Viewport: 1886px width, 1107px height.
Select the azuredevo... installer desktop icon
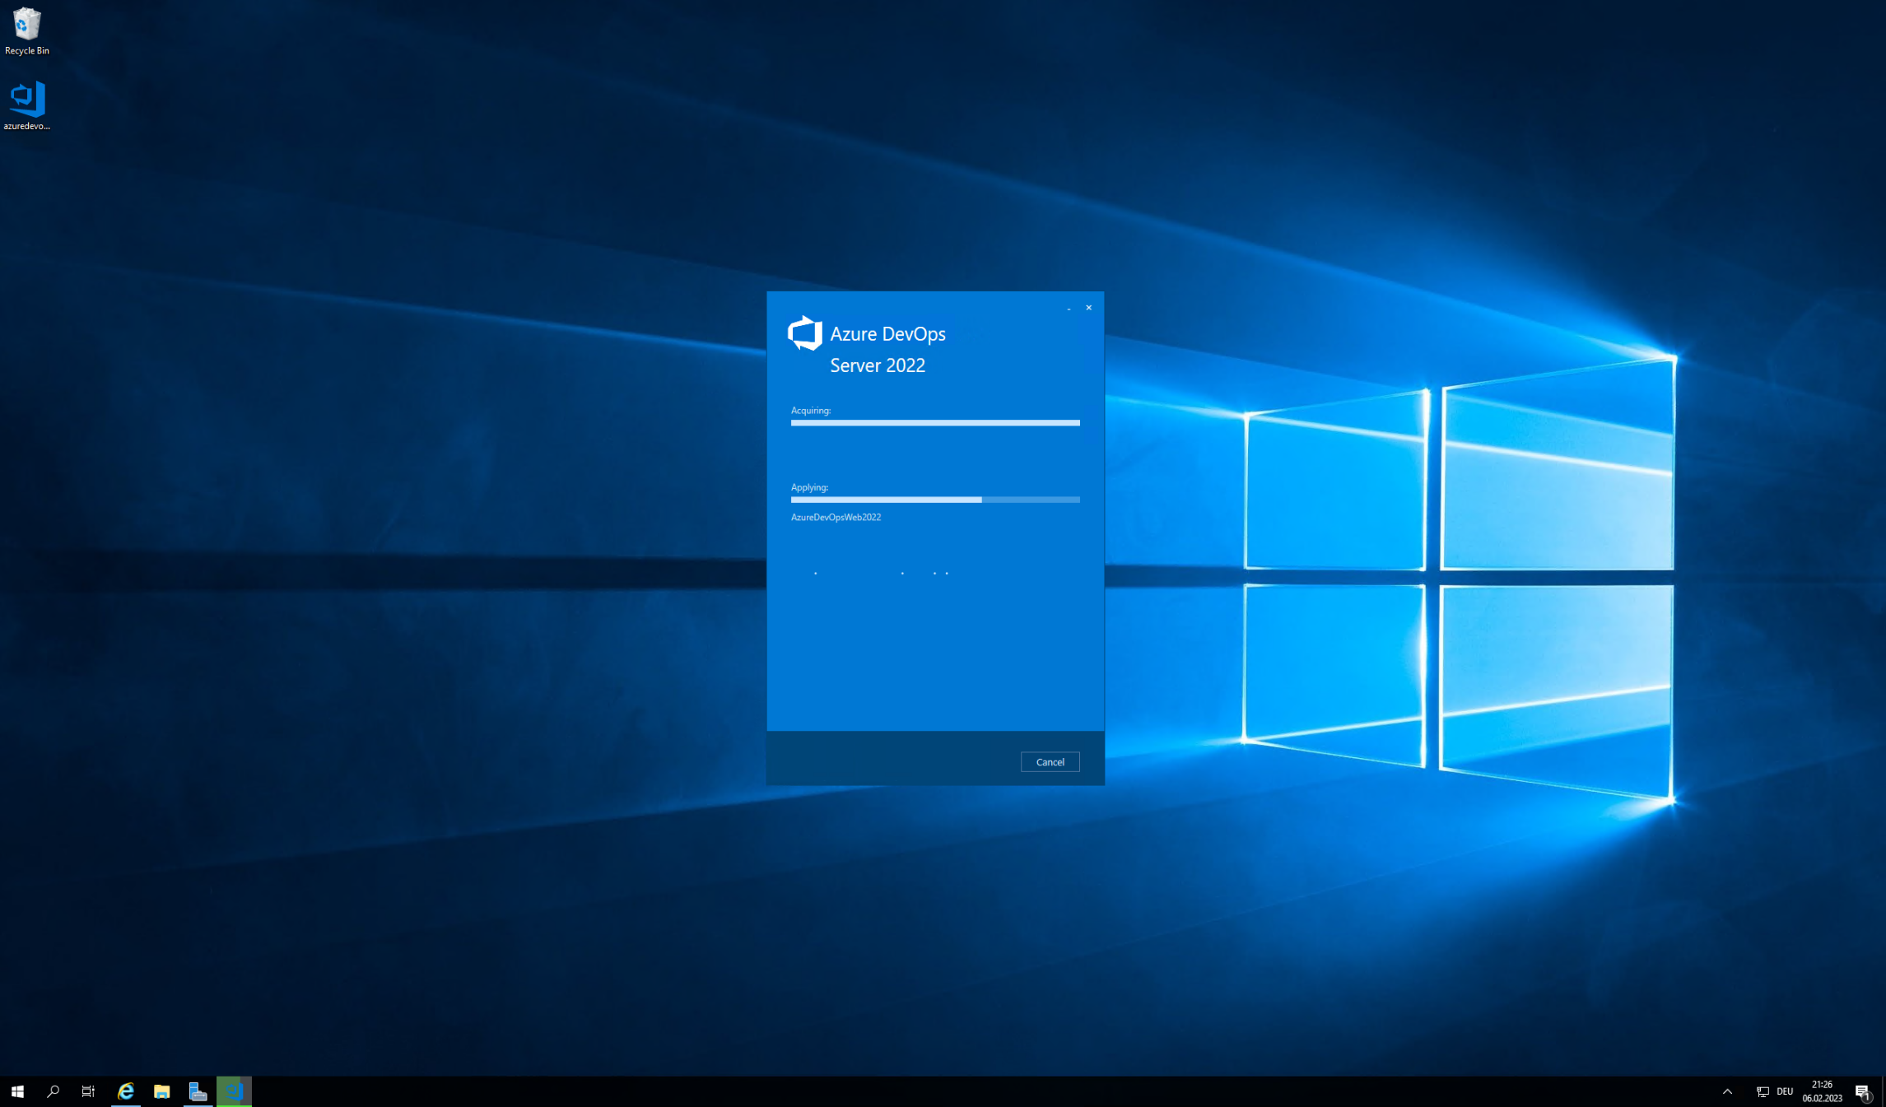click(x=26, y=105)
